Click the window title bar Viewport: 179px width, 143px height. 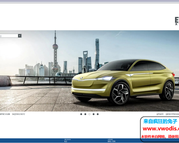tap(89, 1)
